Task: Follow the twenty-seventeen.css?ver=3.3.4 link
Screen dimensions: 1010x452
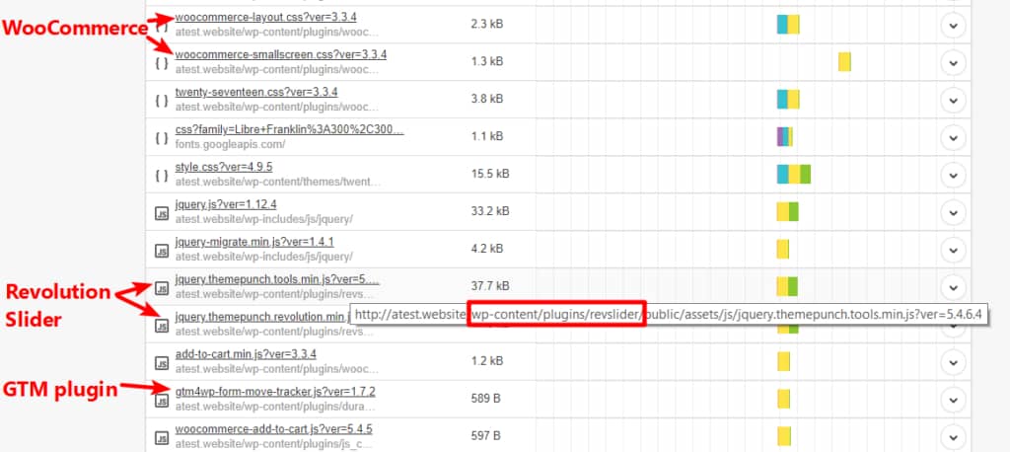Action: (x=256, y=92)
